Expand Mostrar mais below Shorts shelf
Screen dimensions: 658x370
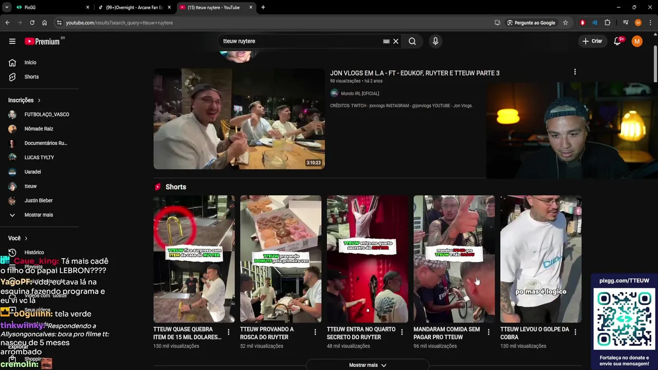pyautogui.click(x=368, y=365)
